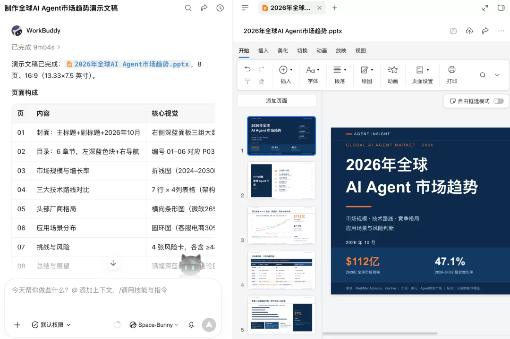This screenshot has width=510, height=339.
Task: Toggle 自由框选模式 switch
Action: tap(498, 101)
